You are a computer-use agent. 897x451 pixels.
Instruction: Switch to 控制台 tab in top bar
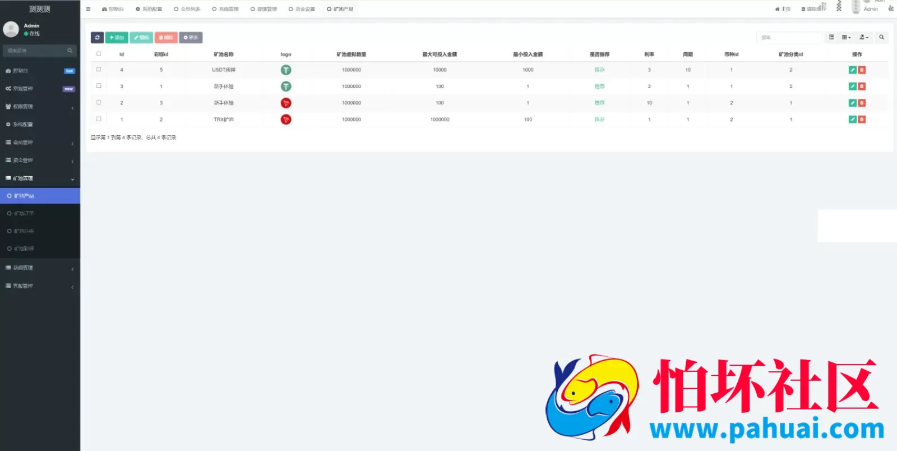(x=113, y=9)
